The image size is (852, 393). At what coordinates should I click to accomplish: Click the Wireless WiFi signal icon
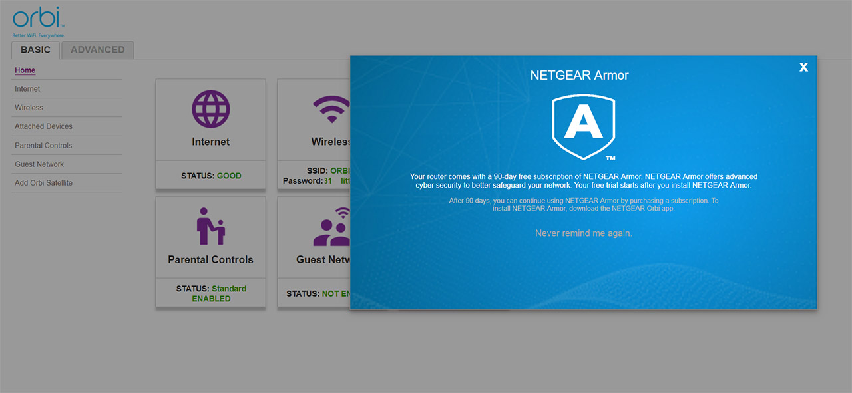pyautogui.click(x=331, y=109)
